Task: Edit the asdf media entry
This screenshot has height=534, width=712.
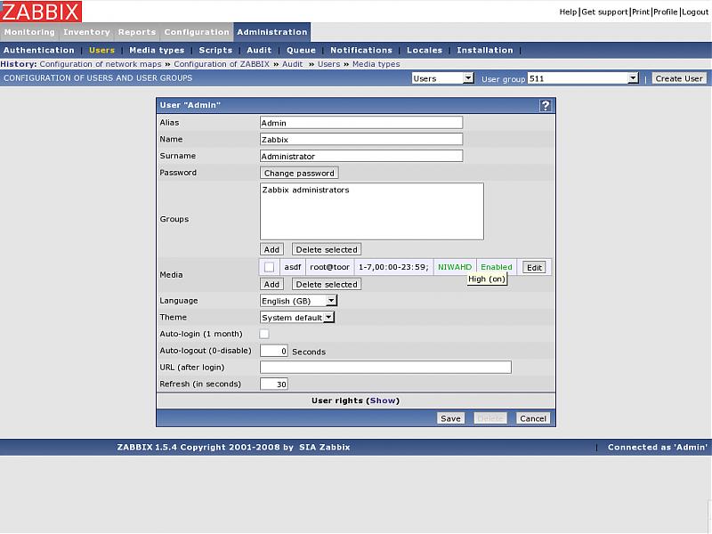Action: click(x=534, y=268)
